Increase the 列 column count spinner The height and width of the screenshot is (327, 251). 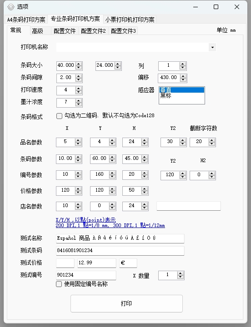pos(183,64)
